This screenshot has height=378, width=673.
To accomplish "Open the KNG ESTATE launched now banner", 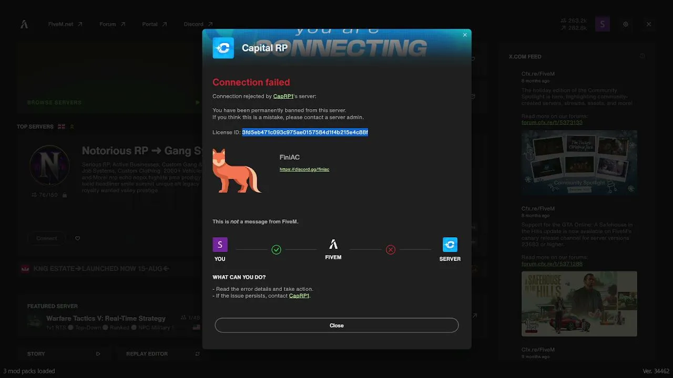I will tap(101, 269).
